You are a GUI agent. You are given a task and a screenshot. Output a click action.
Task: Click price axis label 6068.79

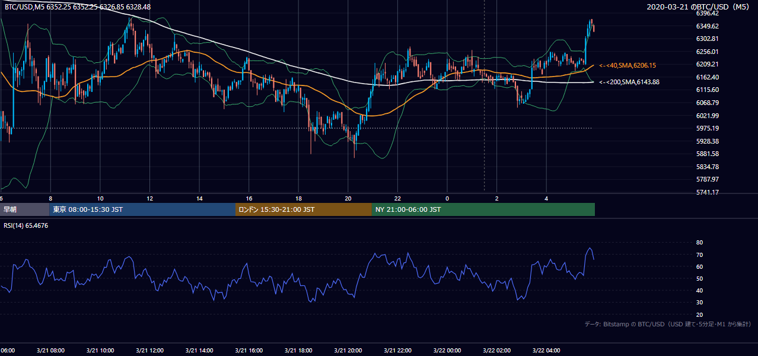[708, 103]
